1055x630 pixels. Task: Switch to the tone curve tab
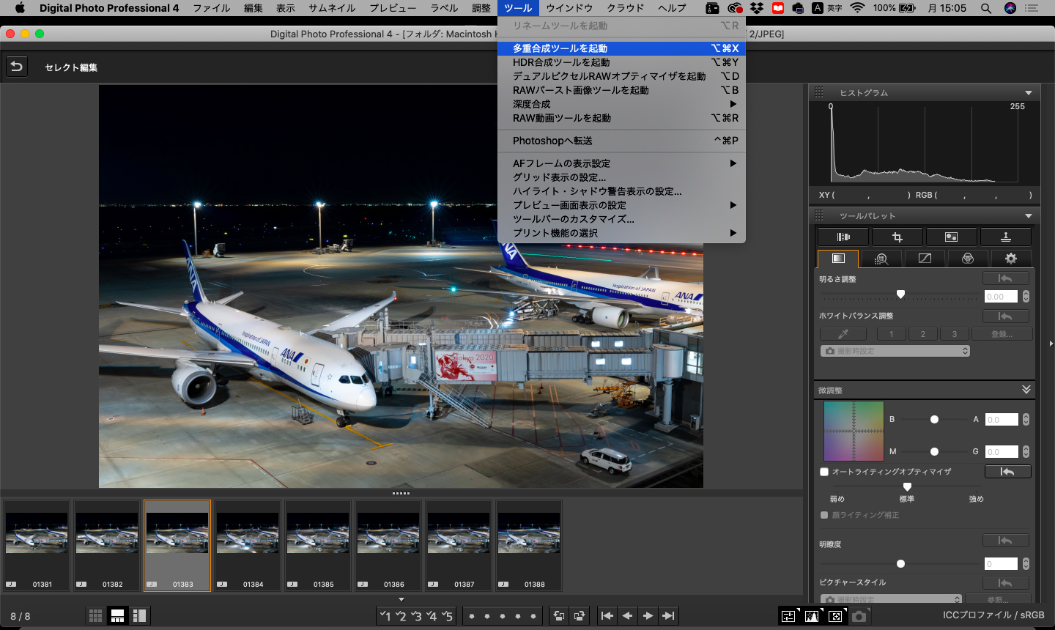pyautogui.click(x=925, y=259)
